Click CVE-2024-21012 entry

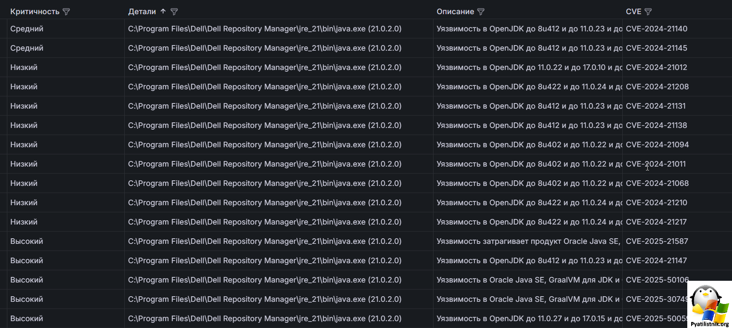tap(656, 67)
